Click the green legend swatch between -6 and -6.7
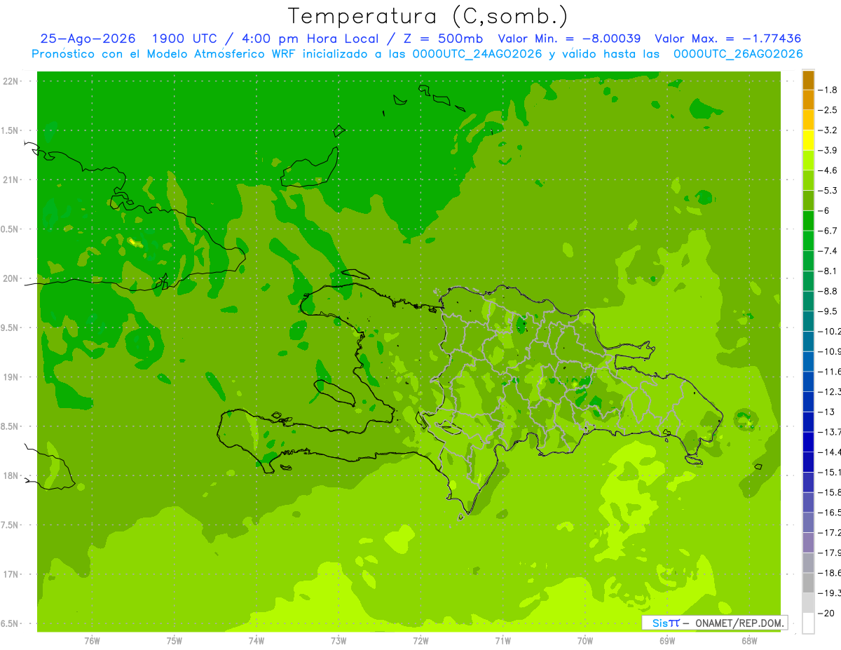The height and width of the screenshot is (650, 841). point(808,220)
